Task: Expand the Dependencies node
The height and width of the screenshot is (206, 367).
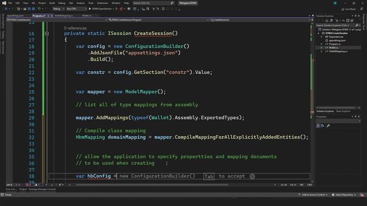Action: tap(321, 37)
